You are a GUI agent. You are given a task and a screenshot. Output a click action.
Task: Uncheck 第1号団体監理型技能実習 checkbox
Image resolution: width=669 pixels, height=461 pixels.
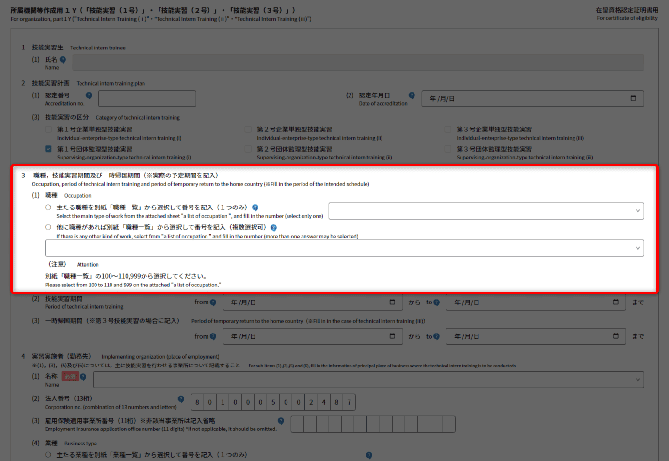pos(48,149)
